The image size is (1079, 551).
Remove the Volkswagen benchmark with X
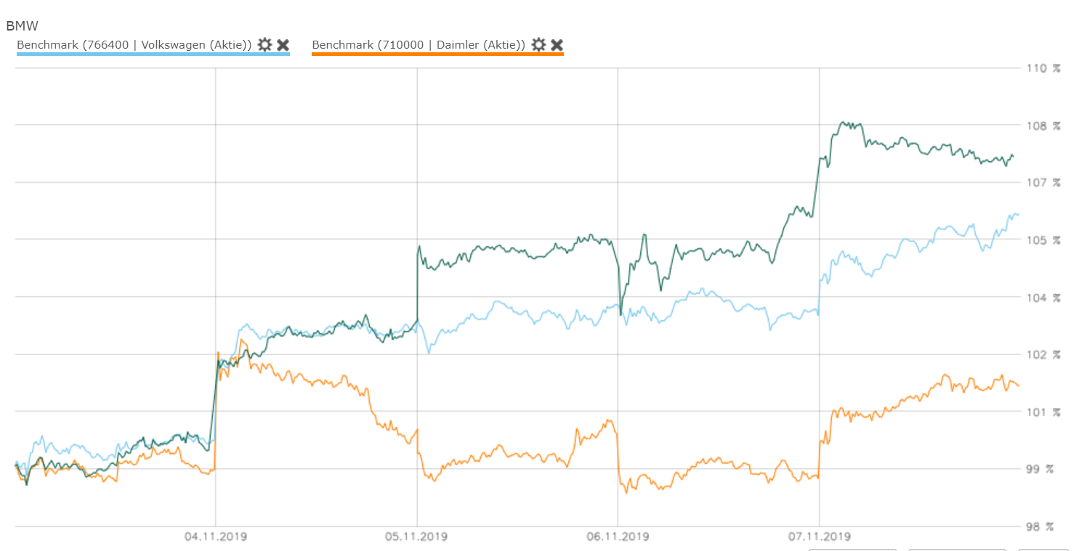(x=283, y=45)
